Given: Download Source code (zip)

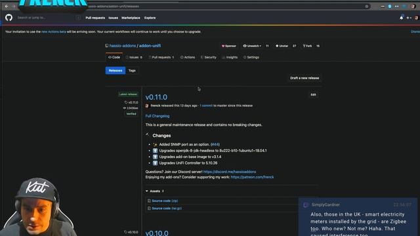Looking at the screenshot, I should tap(165, 201).
